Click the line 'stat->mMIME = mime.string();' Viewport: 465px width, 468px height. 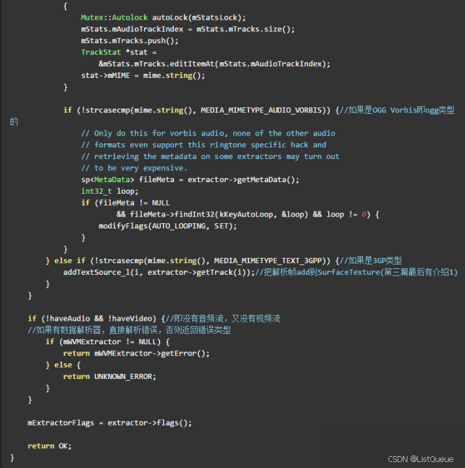click(x=143, y=75)
